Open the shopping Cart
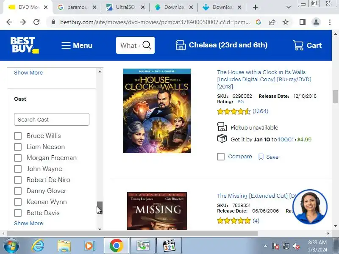The image size is (339, 254). click(307, 45)
